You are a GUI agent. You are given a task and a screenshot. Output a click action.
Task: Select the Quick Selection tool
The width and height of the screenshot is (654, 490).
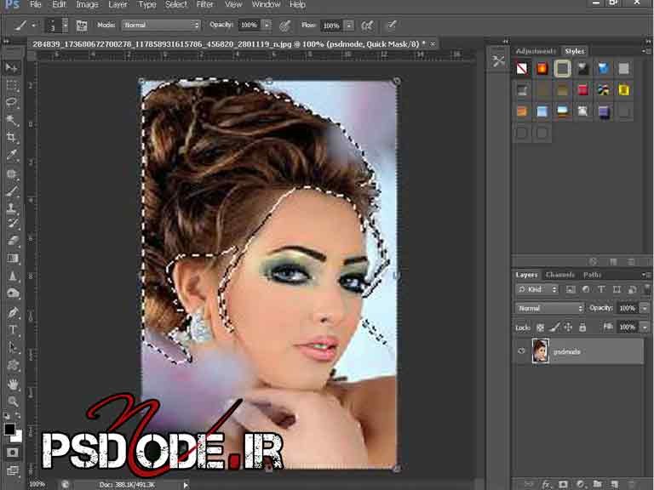pos(12,121)
